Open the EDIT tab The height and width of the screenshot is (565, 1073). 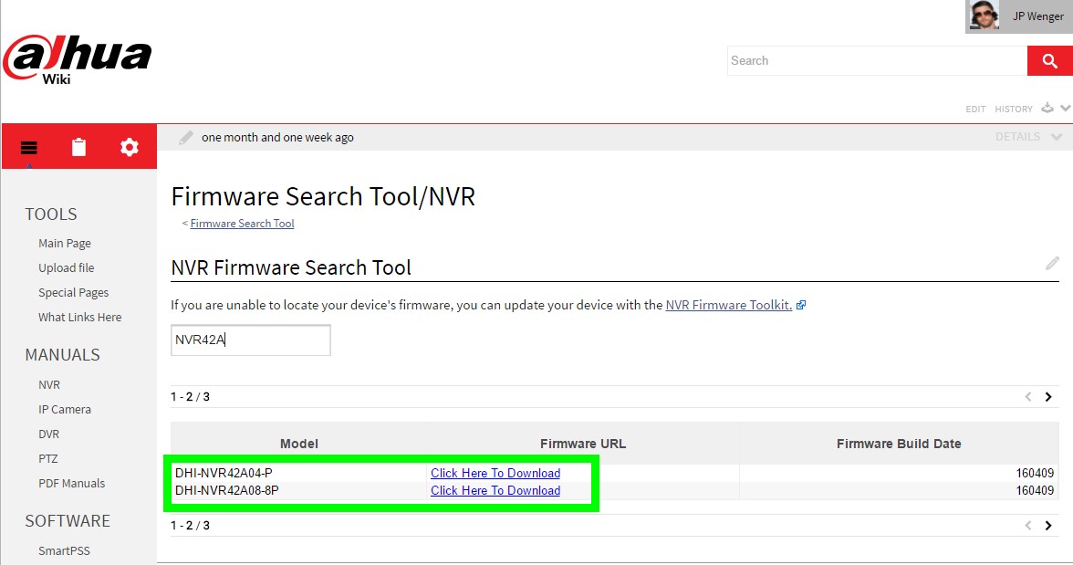[975, 109]
